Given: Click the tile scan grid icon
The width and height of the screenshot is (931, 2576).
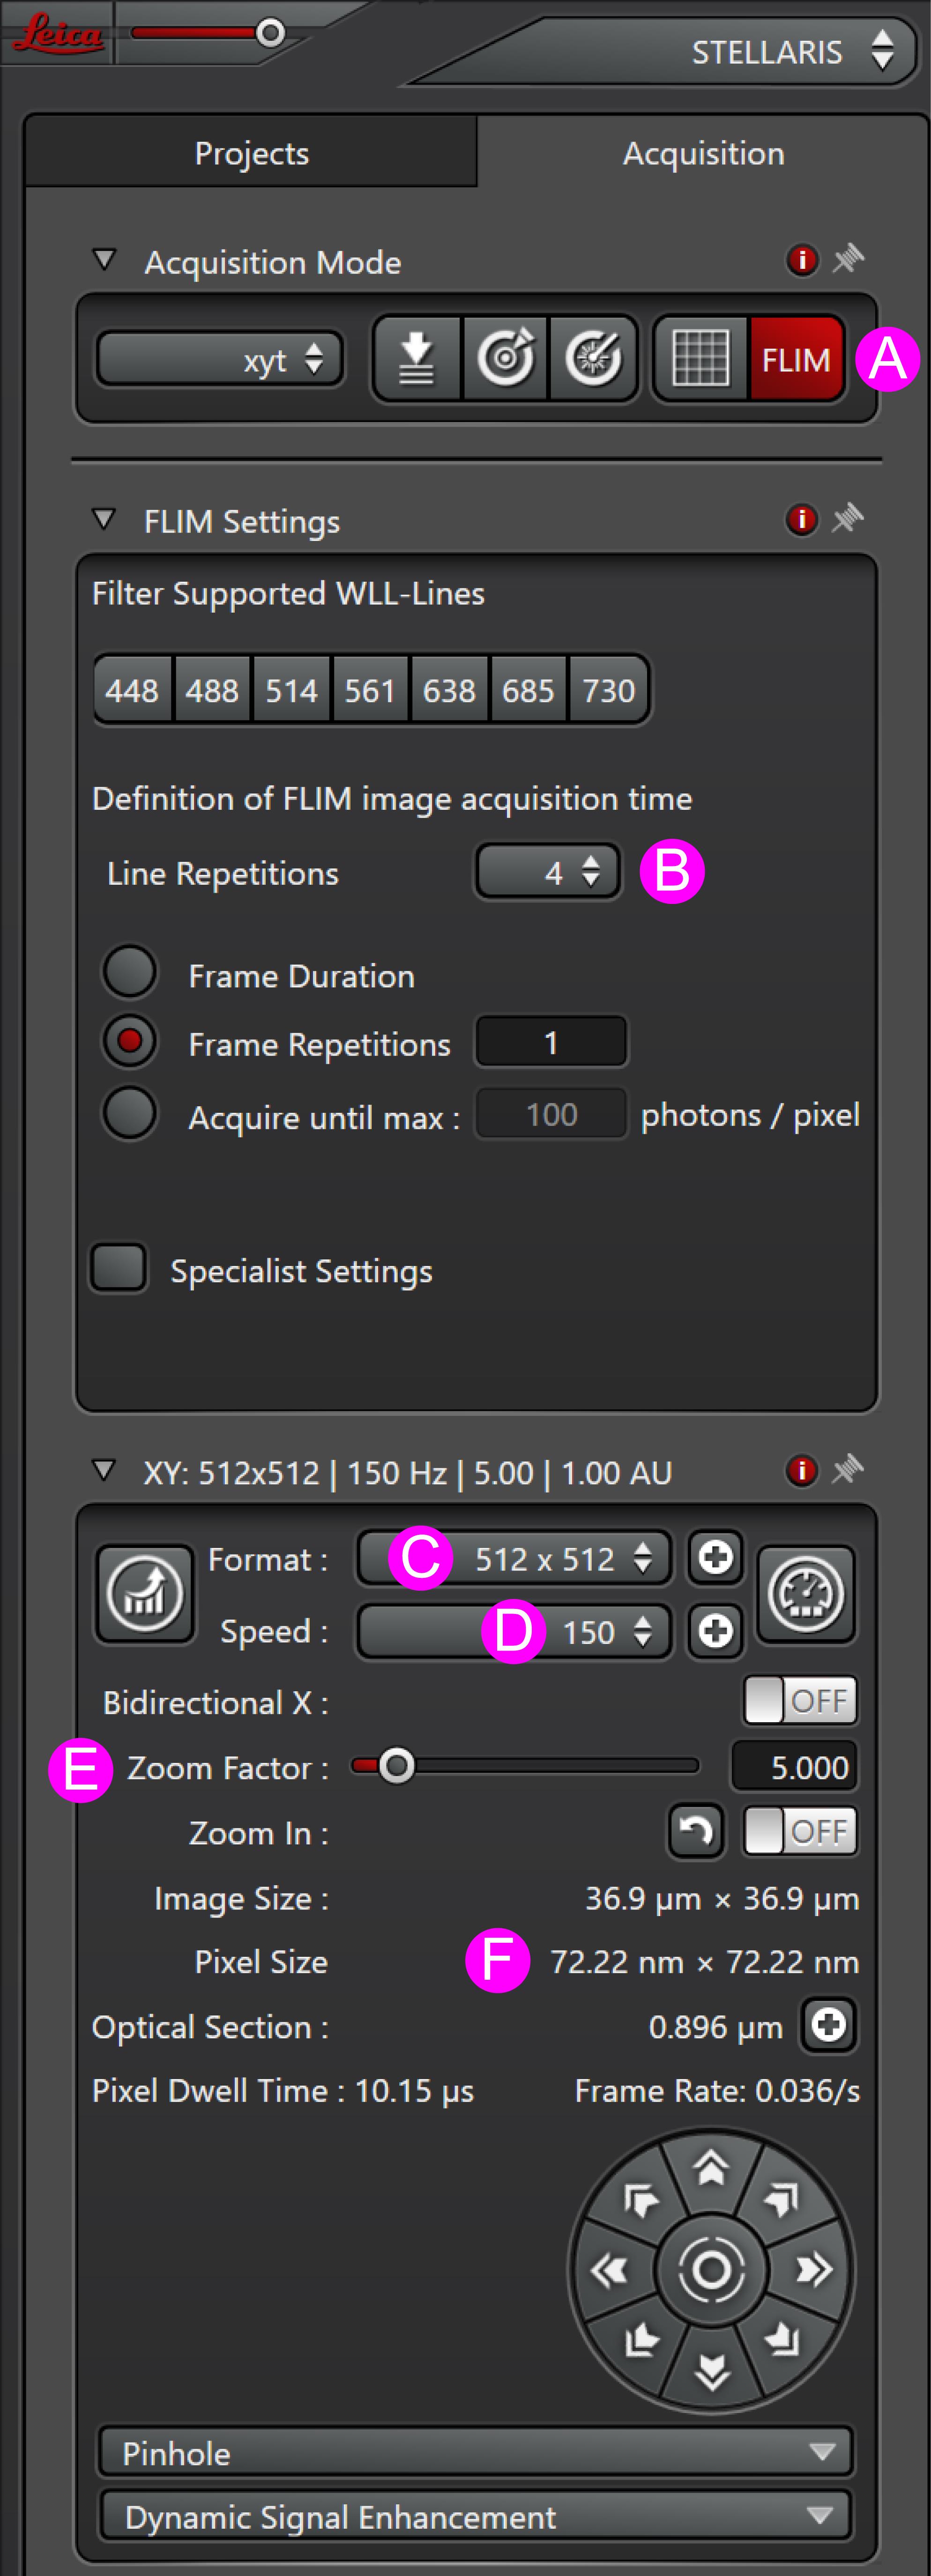Looking at the screenshot, I should click(x=701, y=359).
